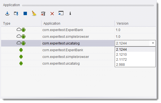Click version cell 1.0 of simplebrowser
This screenshot has height=103, width=161.
click(x=135, y=37)
